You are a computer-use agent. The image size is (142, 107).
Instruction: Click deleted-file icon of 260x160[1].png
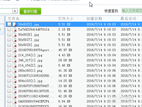[x=14, y=70]
